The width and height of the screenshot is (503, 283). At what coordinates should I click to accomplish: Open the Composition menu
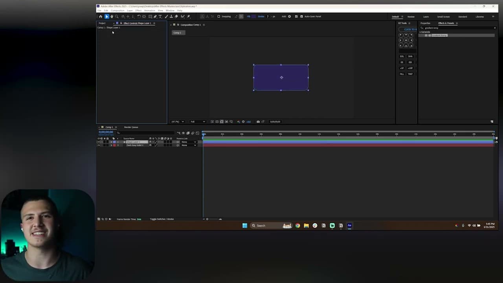[117, 11]
